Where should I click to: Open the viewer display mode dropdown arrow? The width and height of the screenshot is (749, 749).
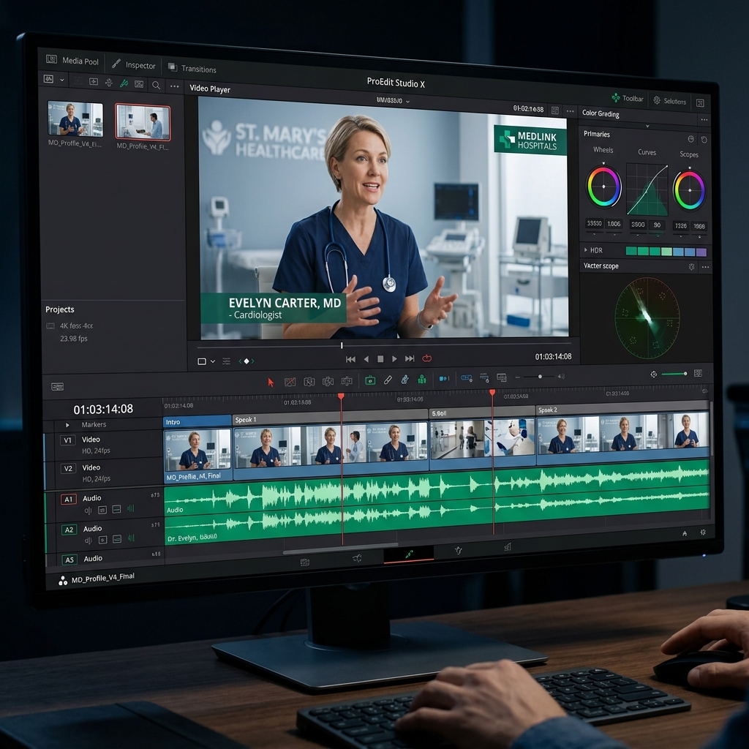(x=213, y=361)
